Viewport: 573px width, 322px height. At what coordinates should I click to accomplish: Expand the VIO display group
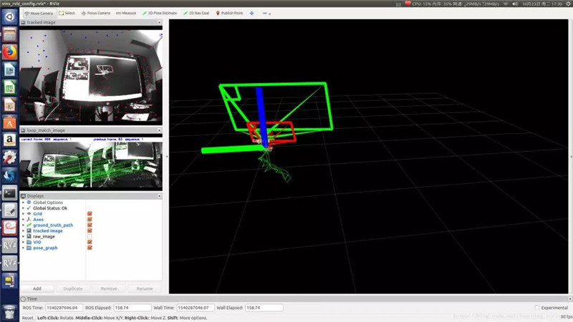click(23, 242)
